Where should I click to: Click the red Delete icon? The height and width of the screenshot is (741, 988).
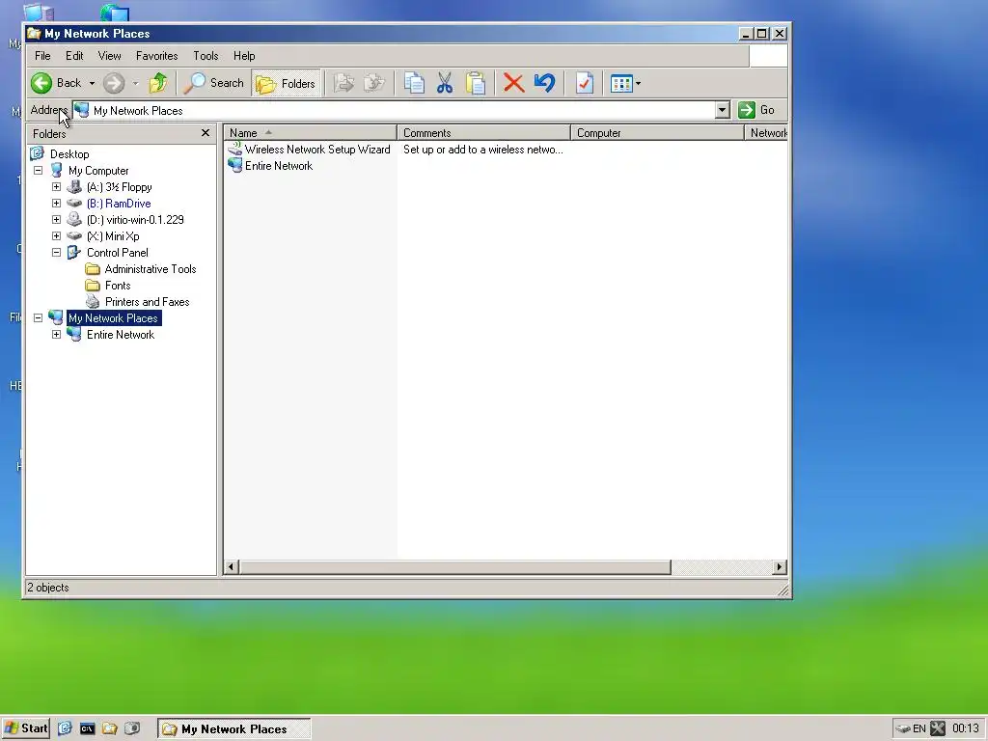point(514,83)
